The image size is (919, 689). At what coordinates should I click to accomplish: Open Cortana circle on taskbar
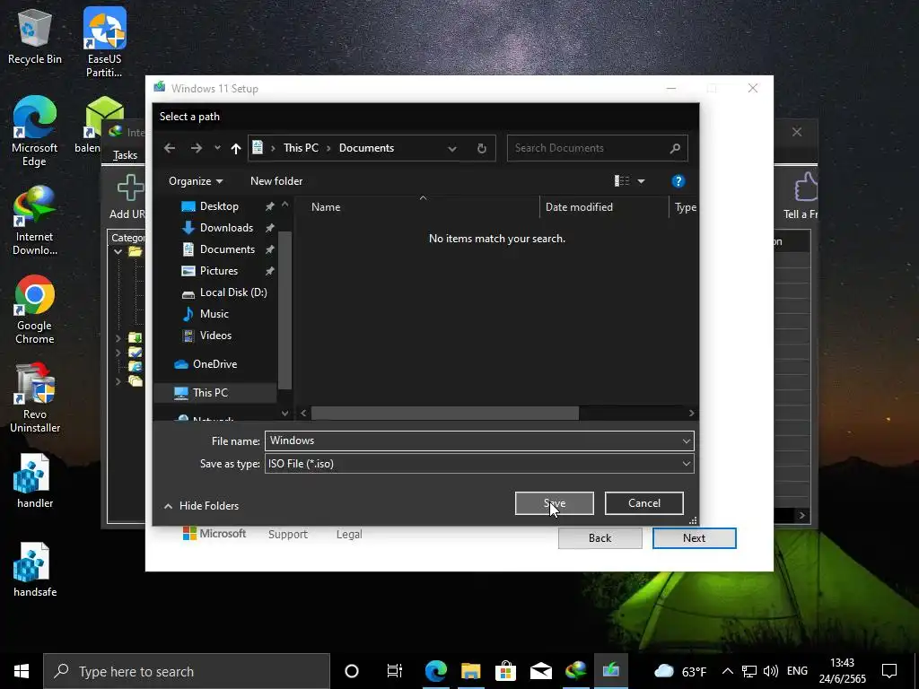tap(352, 671)
